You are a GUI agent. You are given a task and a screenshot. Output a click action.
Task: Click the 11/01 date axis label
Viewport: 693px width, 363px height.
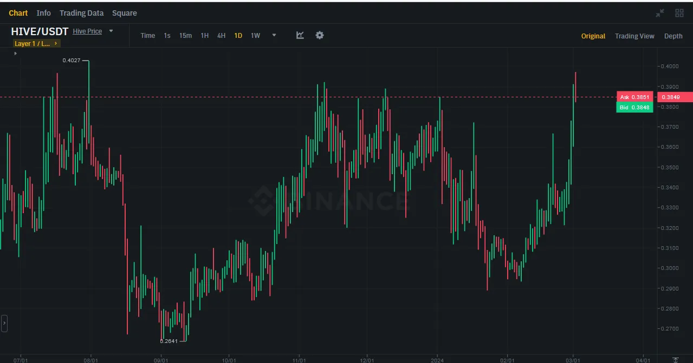(x=299, y=360)
